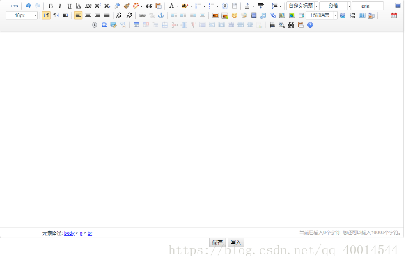The width and height of the screenshot is (406, 264).
Task: Run the auto typeset tool
Action: click(x=135, y=6)
